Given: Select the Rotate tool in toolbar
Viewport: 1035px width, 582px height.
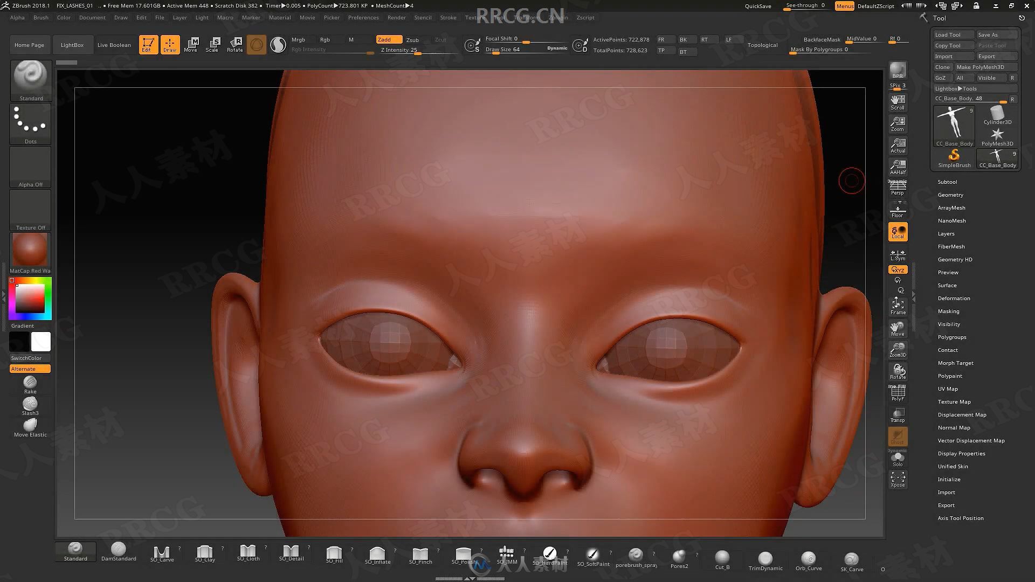Looking at the screenshot, I should coord(234,44).
